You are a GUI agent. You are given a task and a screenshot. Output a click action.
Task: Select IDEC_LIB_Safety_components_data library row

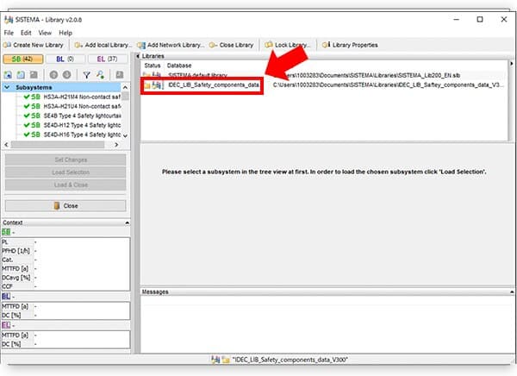pyautogui.click(x=323, y=85)
